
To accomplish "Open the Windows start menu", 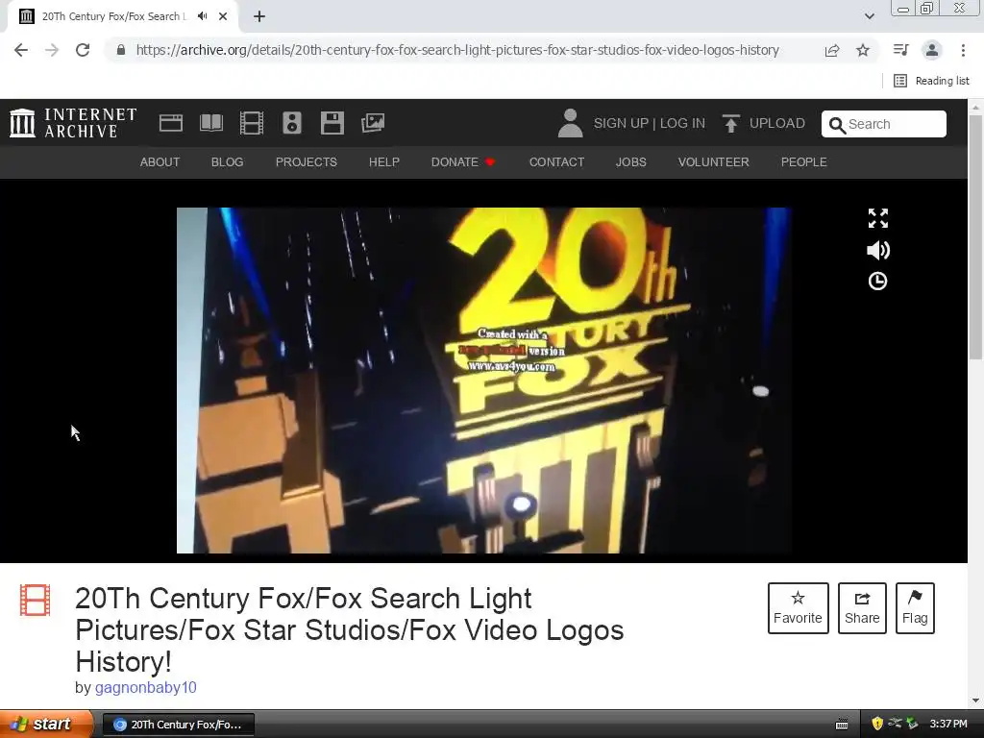I will pos(46,725).
